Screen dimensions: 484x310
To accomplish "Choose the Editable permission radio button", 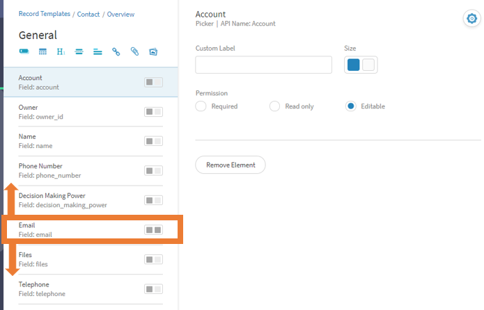I will (351, 106).
